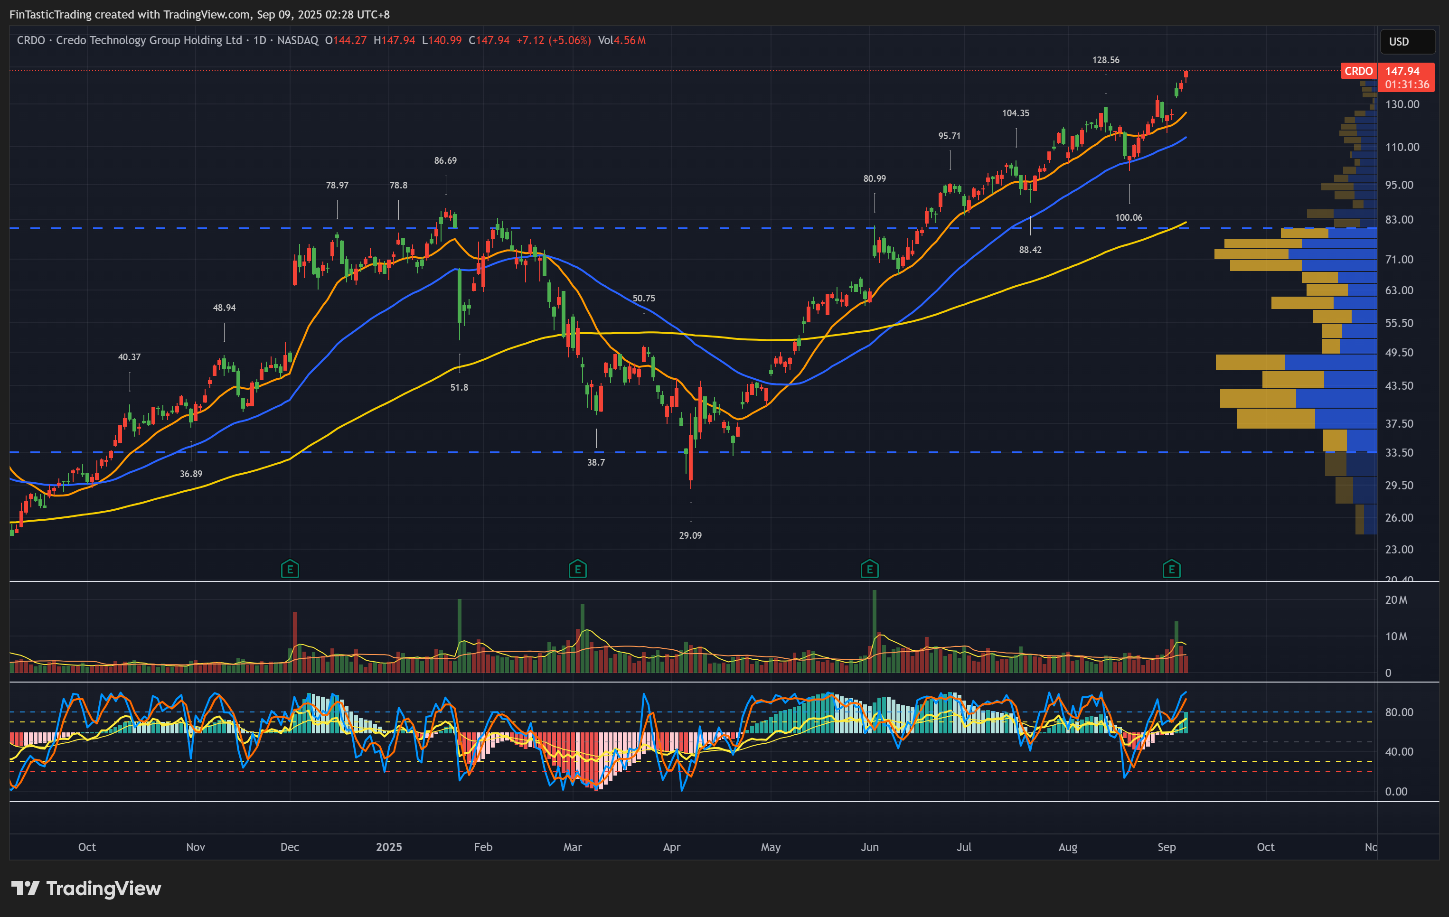The width and height of the screenshot is (1449, 917).
Task: Click the red CRDO symbol tag on price axis
Action: click(x=1358, y=71)
